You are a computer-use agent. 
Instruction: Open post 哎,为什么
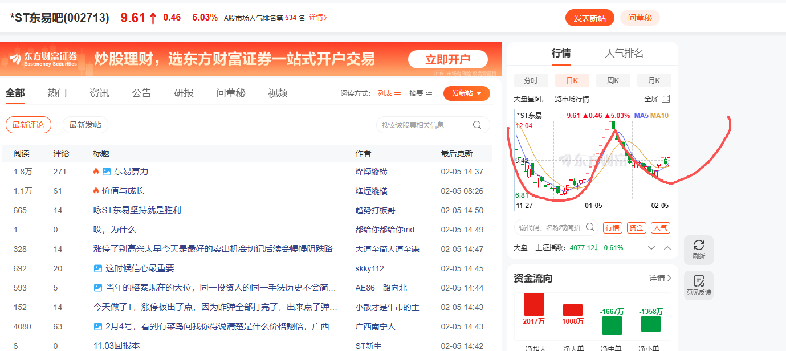pos(114,230)
